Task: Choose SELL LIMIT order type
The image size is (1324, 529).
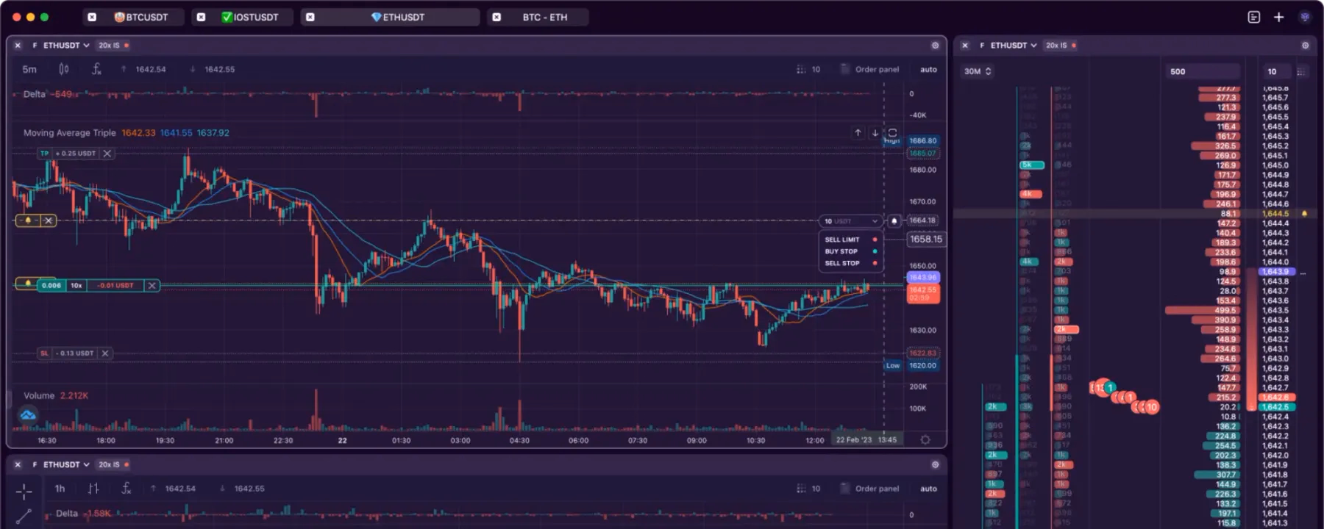Action: 851,240
